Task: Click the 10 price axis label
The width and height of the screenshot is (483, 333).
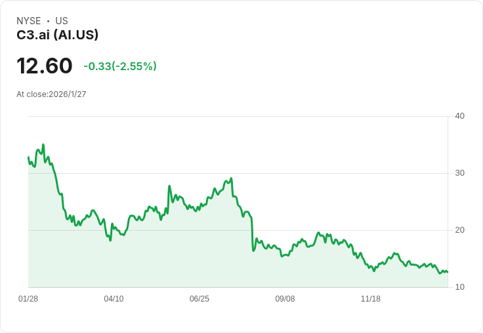Action: 459,287
